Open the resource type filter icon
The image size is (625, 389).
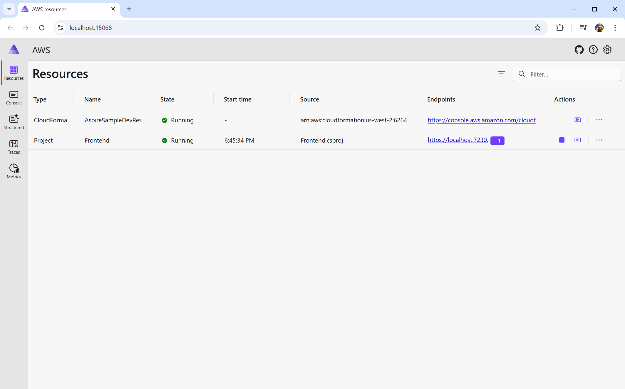tap(501, 74)
